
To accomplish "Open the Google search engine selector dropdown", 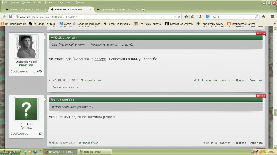I will 209,17.
